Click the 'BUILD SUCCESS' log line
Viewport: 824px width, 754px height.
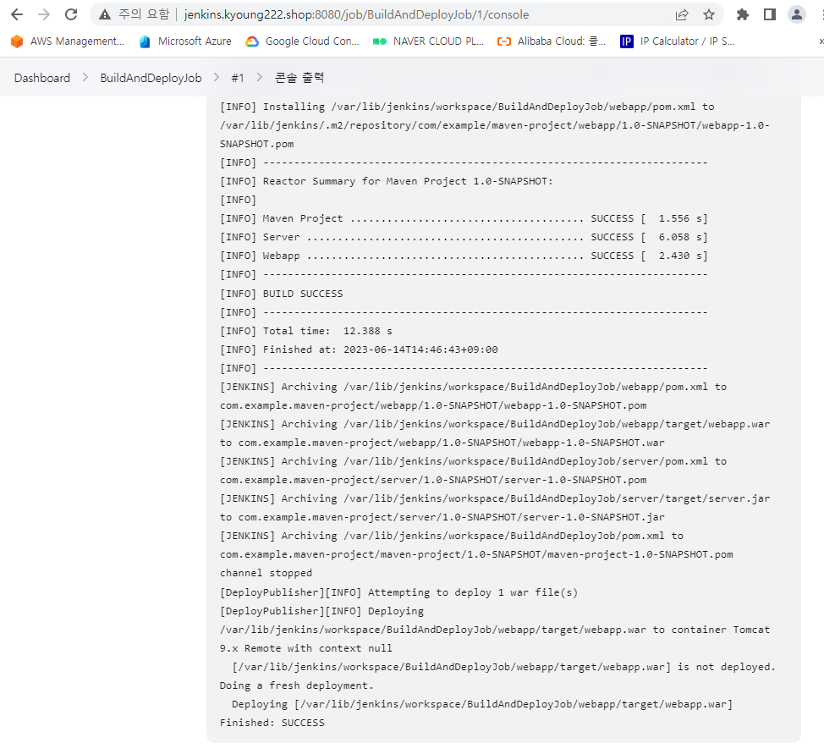tap(281, 294)
